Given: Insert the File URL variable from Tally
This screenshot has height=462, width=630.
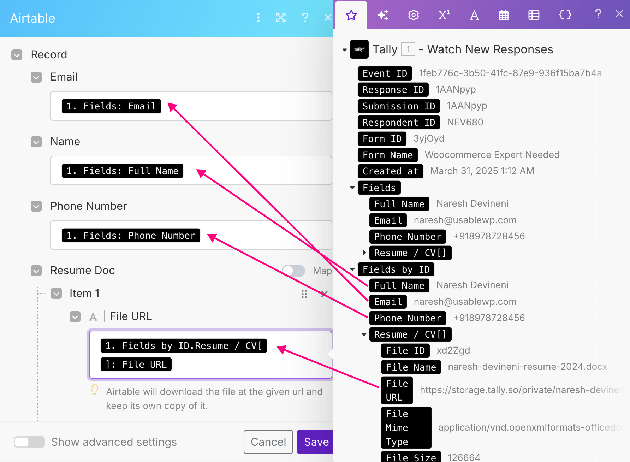Looking at the screenshot, I should (397, 390).
